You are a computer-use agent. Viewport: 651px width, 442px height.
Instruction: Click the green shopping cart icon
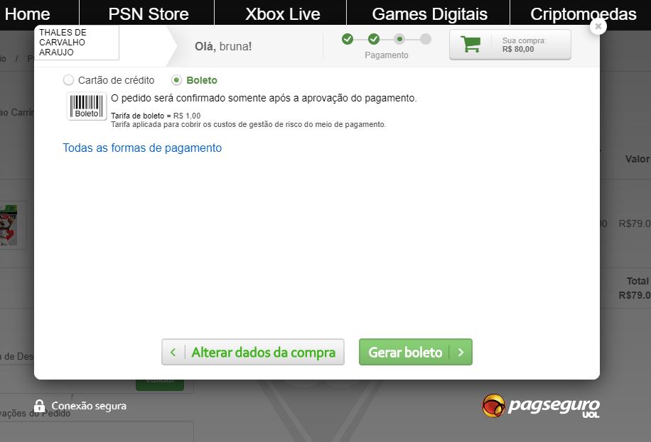click(470, 45)
